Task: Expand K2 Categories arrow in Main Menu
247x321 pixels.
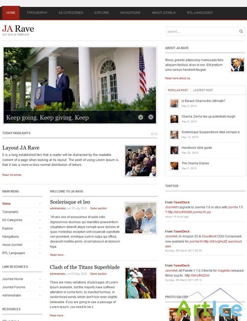Action: (40, 220)
